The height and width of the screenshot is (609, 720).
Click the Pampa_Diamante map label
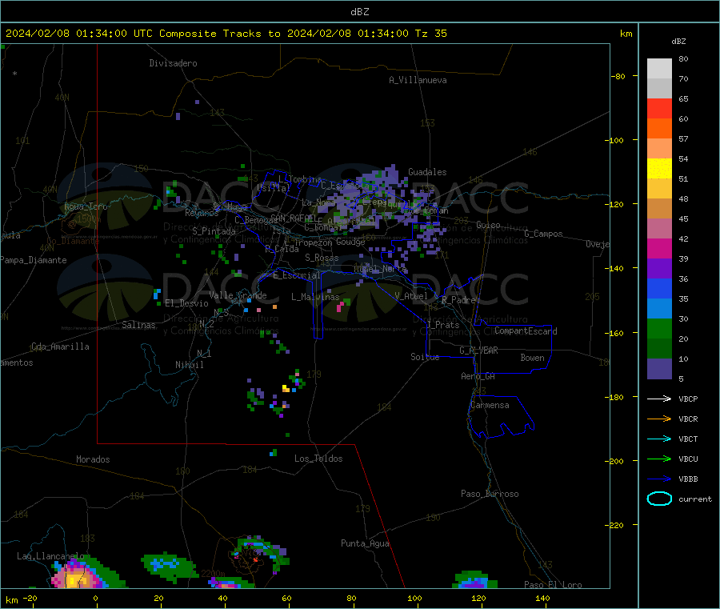pos(34,260)
